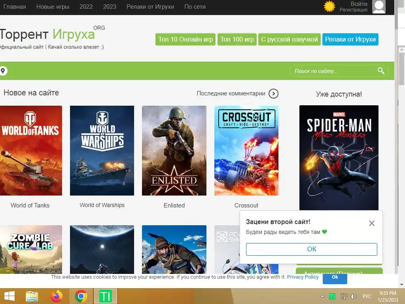
Task: Open the 2023 games menu item
Action: coord(110,7)
